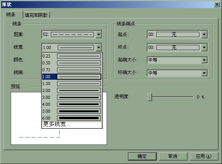Viewport: 222px width, 164px height.
Task: Open the 填充和阴影 tab
Action: coord(36,15)
